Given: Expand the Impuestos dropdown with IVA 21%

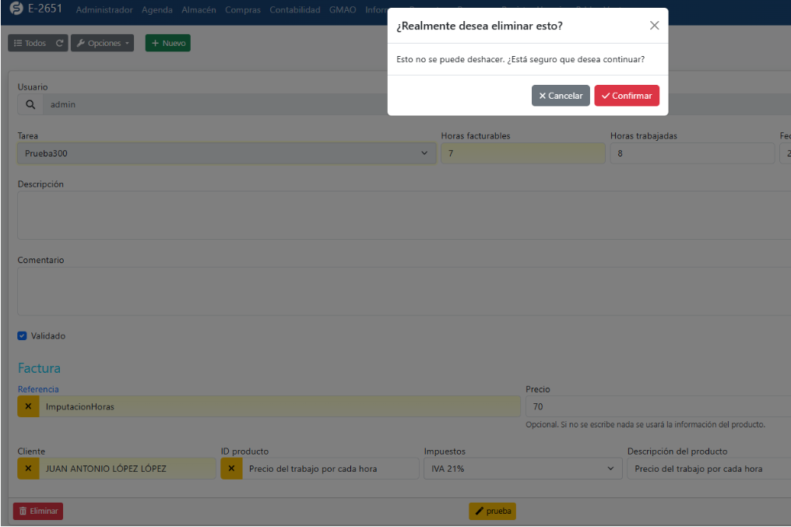Looking at the screenshot, I should (522, 469).
